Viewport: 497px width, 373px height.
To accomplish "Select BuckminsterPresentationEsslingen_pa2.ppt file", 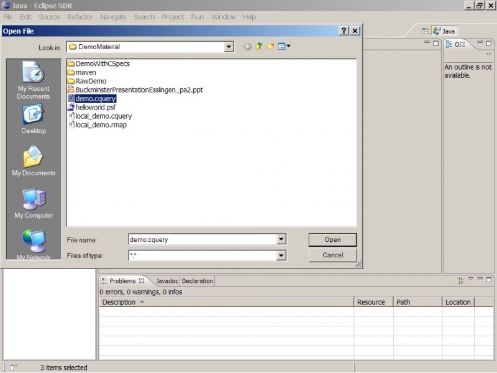I will (x=135, y=90).
